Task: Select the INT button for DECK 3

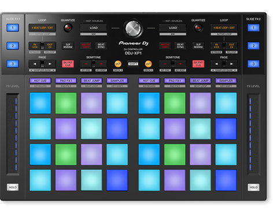Action: tap(118, 64)
